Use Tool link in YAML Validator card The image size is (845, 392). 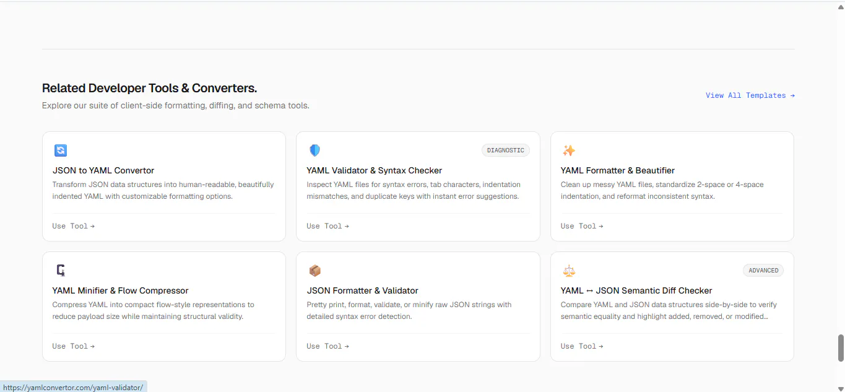328,226
